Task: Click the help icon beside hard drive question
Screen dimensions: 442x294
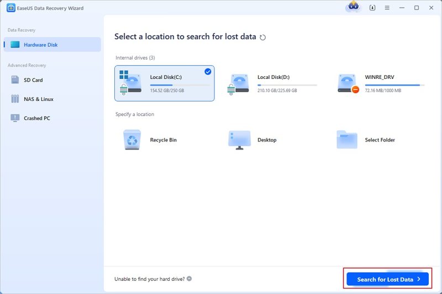Action: 189,279
